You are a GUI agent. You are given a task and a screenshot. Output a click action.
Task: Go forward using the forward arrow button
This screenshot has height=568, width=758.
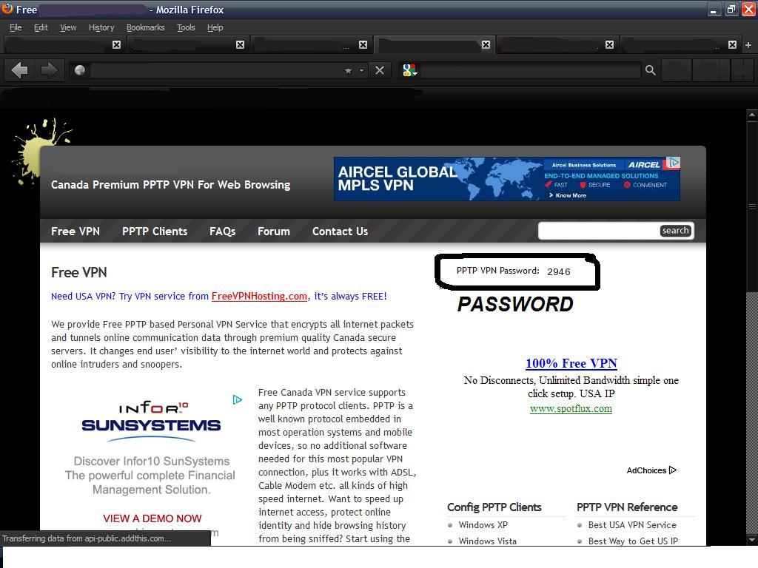click(x=50, y=70)
